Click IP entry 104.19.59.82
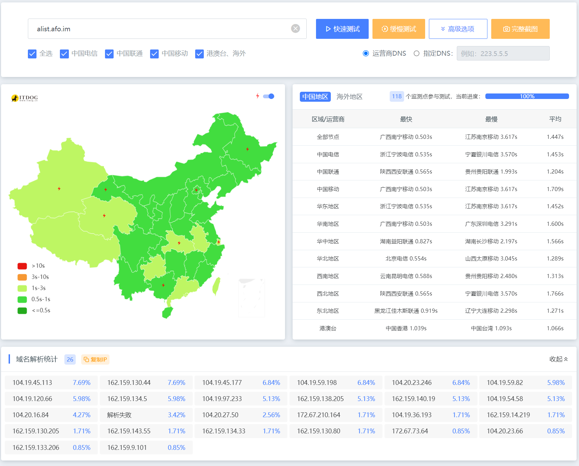The width and height of the screenshot is (579, 466). (526, 382)
